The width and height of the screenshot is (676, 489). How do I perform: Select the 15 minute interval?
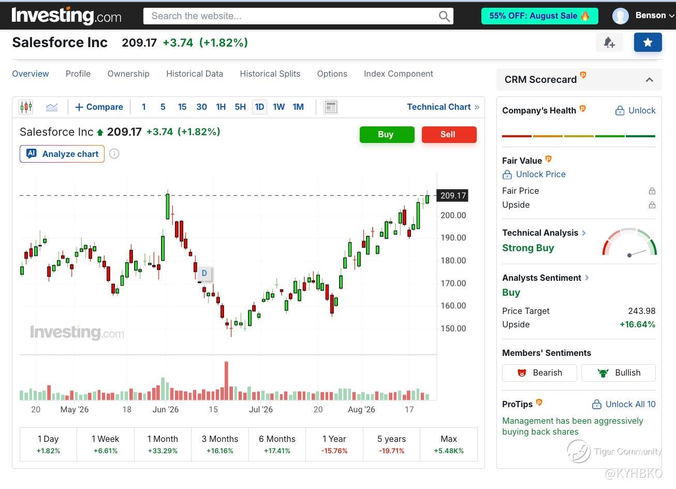pos(182,107)
